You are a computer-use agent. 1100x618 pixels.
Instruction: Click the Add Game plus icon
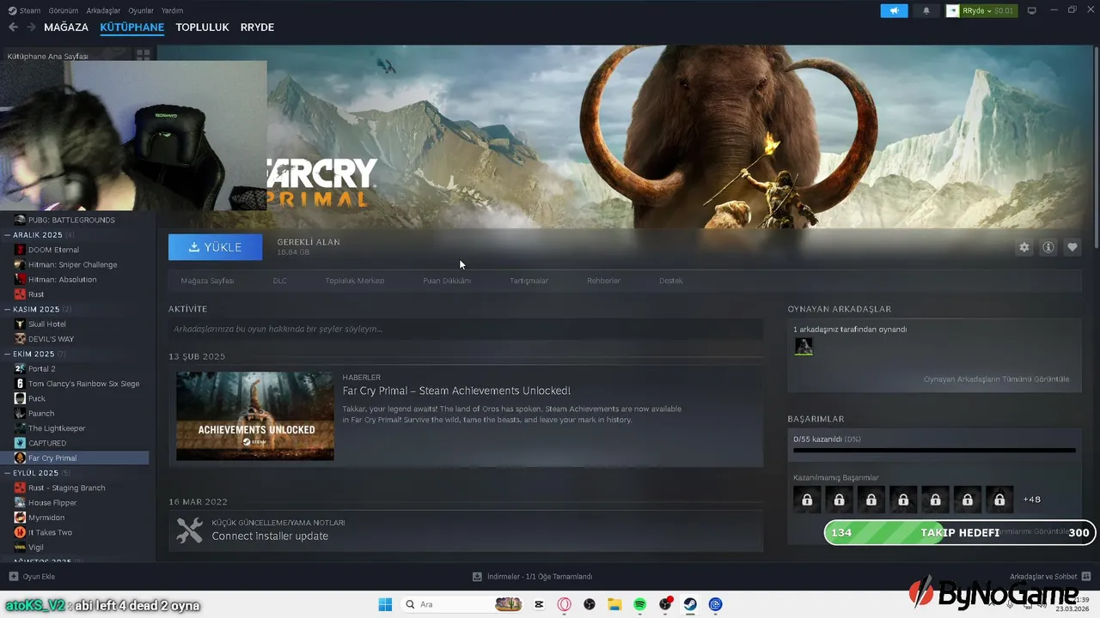click(x=13, y=577)
